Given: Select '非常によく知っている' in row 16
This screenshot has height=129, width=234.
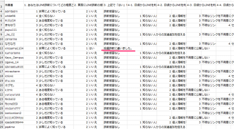Looking at the screenshot, I should (x=52, y=67).
